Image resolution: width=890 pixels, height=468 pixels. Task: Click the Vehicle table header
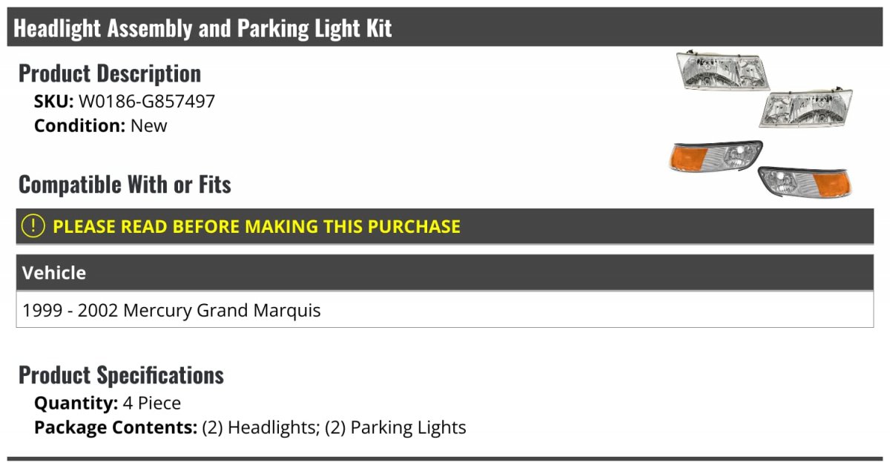(x=54, y=273)
